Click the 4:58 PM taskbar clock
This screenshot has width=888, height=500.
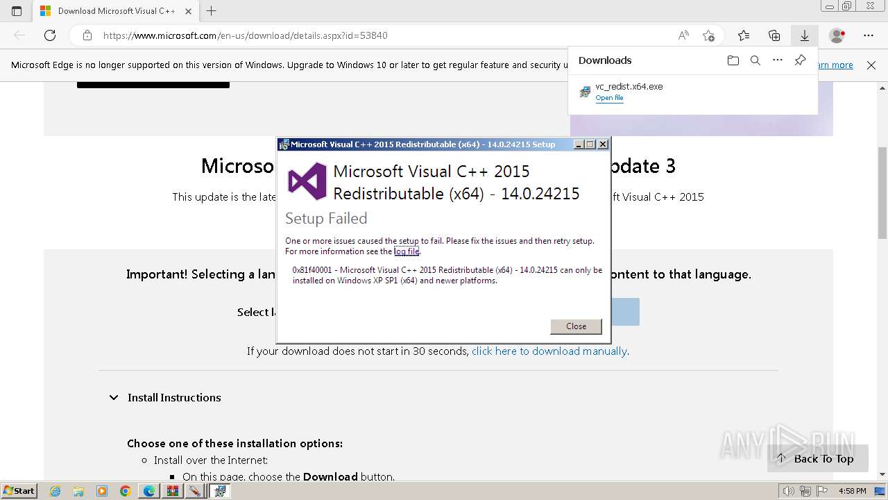(852, 491)
